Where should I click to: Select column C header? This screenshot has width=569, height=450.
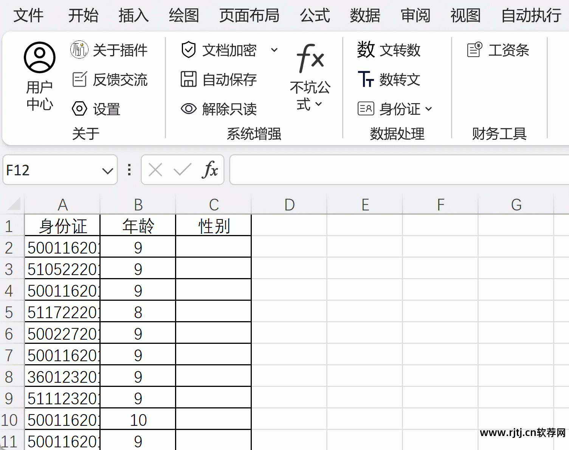coord(214,204)
